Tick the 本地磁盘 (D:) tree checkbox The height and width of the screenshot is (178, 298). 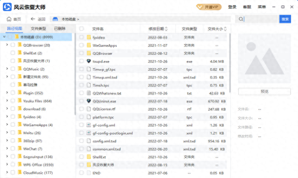(x=10, y=37)
